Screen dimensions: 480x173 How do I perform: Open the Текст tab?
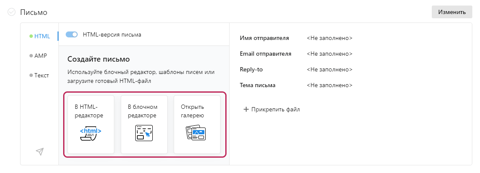pos(41,75)
